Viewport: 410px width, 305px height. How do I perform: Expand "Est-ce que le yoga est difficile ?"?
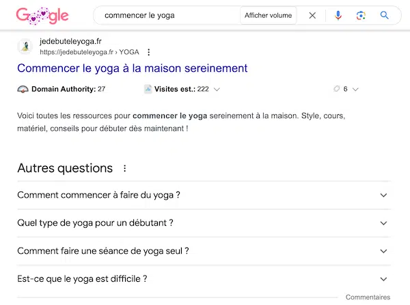(x=383, y=279)
